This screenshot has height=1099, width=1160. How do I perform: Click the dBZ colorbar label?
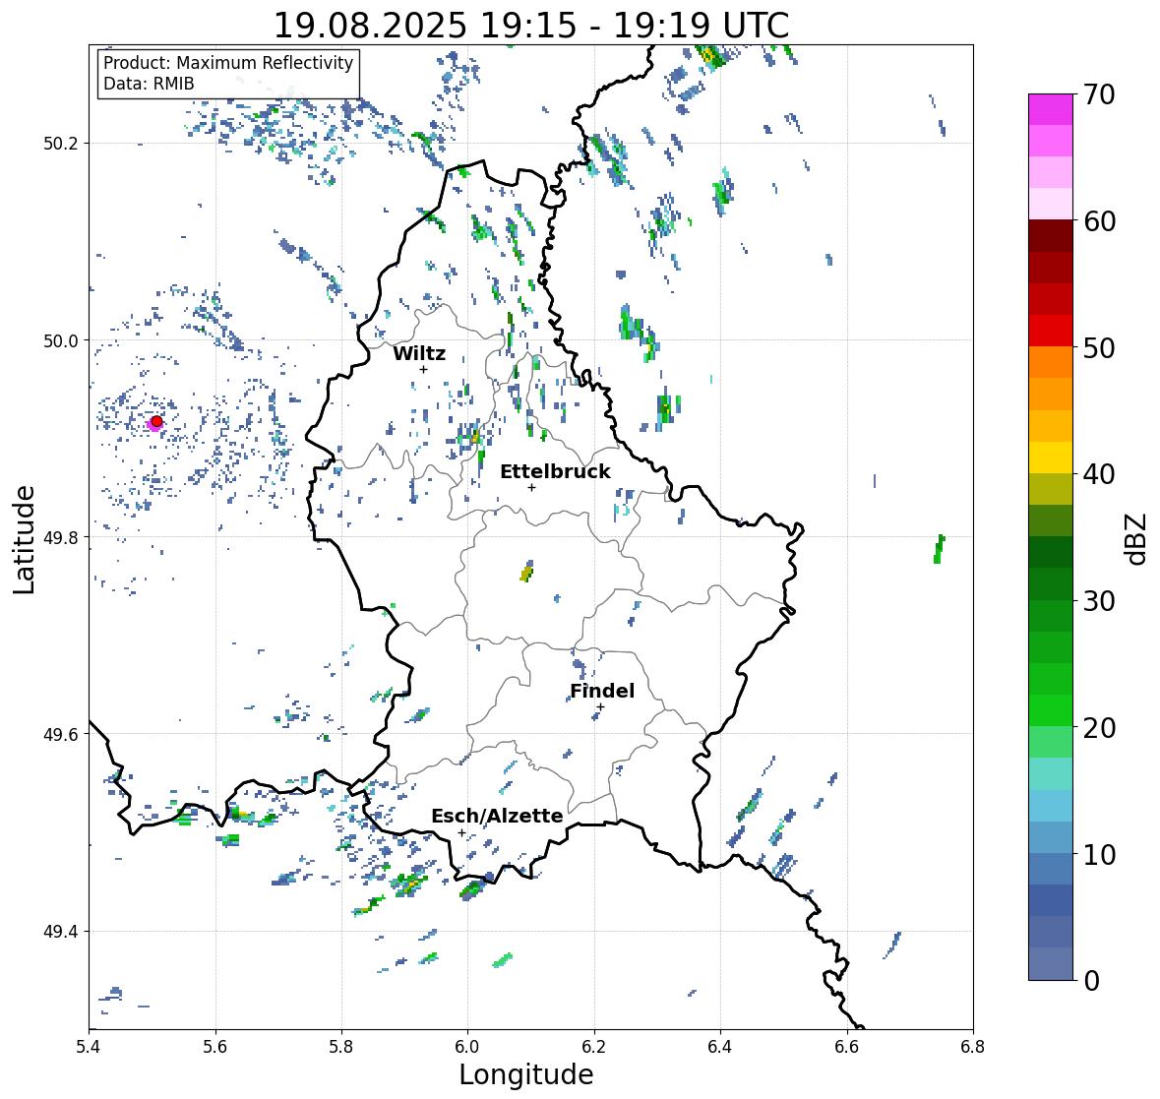(x=1135, y=538)
